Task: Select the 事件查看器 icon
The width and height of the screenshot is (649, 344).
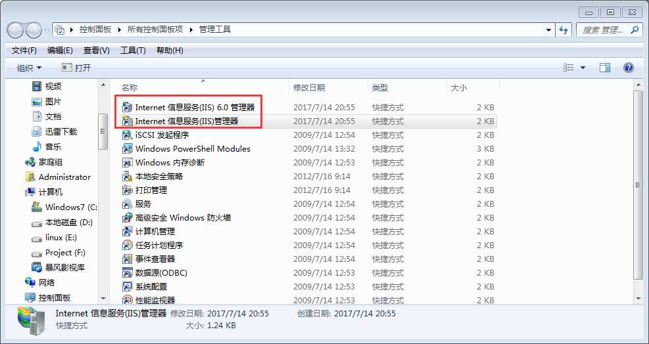Action: pos(127,259)
